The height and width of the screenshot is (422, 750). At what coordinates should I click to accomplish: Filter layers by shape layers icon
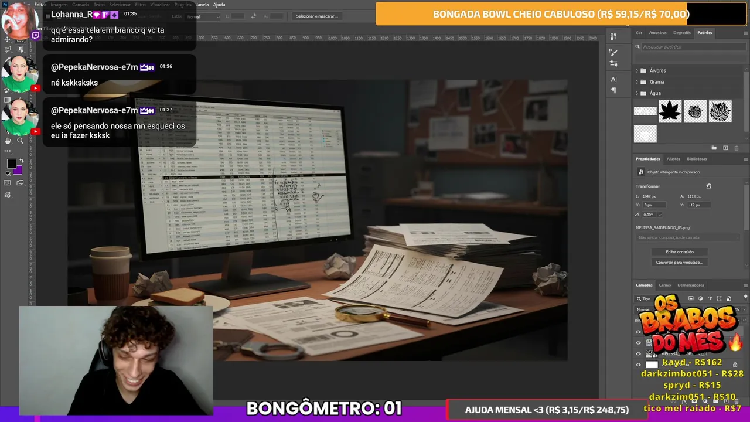tap(720, 299)
